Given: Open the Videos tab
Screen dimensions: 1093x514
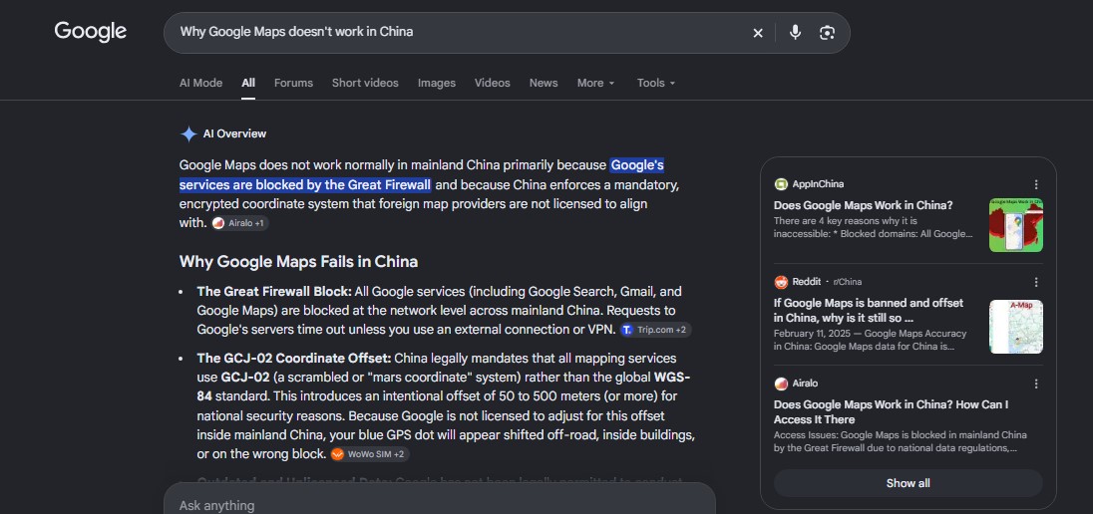Looking at the screenshot, I should pyautogui.click(x=492, y=83).
